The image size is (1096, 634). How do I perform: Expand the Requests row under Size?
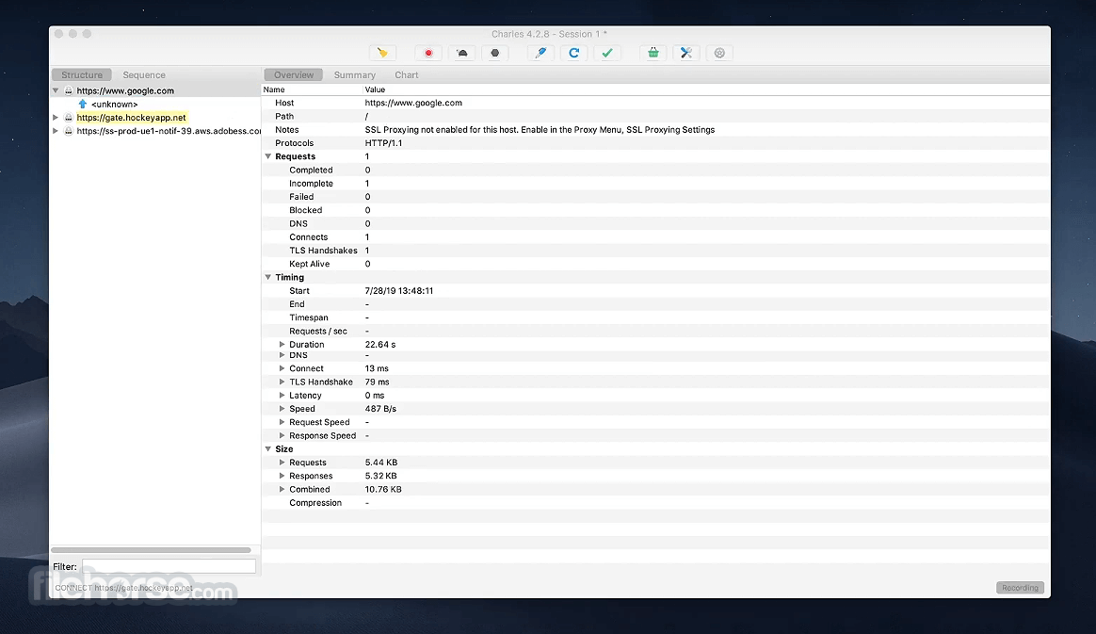tap(282, 463)
